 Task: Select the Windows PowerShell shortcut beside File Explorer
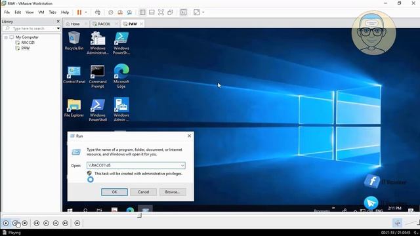point(98,109)
